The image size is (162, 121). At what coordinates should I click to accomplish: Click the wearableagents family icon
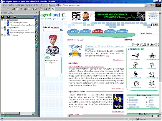click(135, 74)
